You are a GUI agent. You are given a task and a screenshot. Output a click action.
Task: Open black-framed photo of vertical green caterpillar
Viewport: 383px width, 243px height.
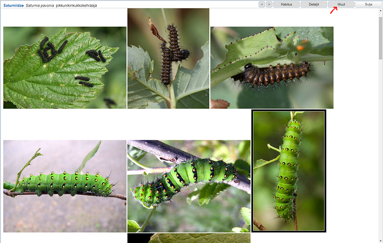(x=289, y=171)
